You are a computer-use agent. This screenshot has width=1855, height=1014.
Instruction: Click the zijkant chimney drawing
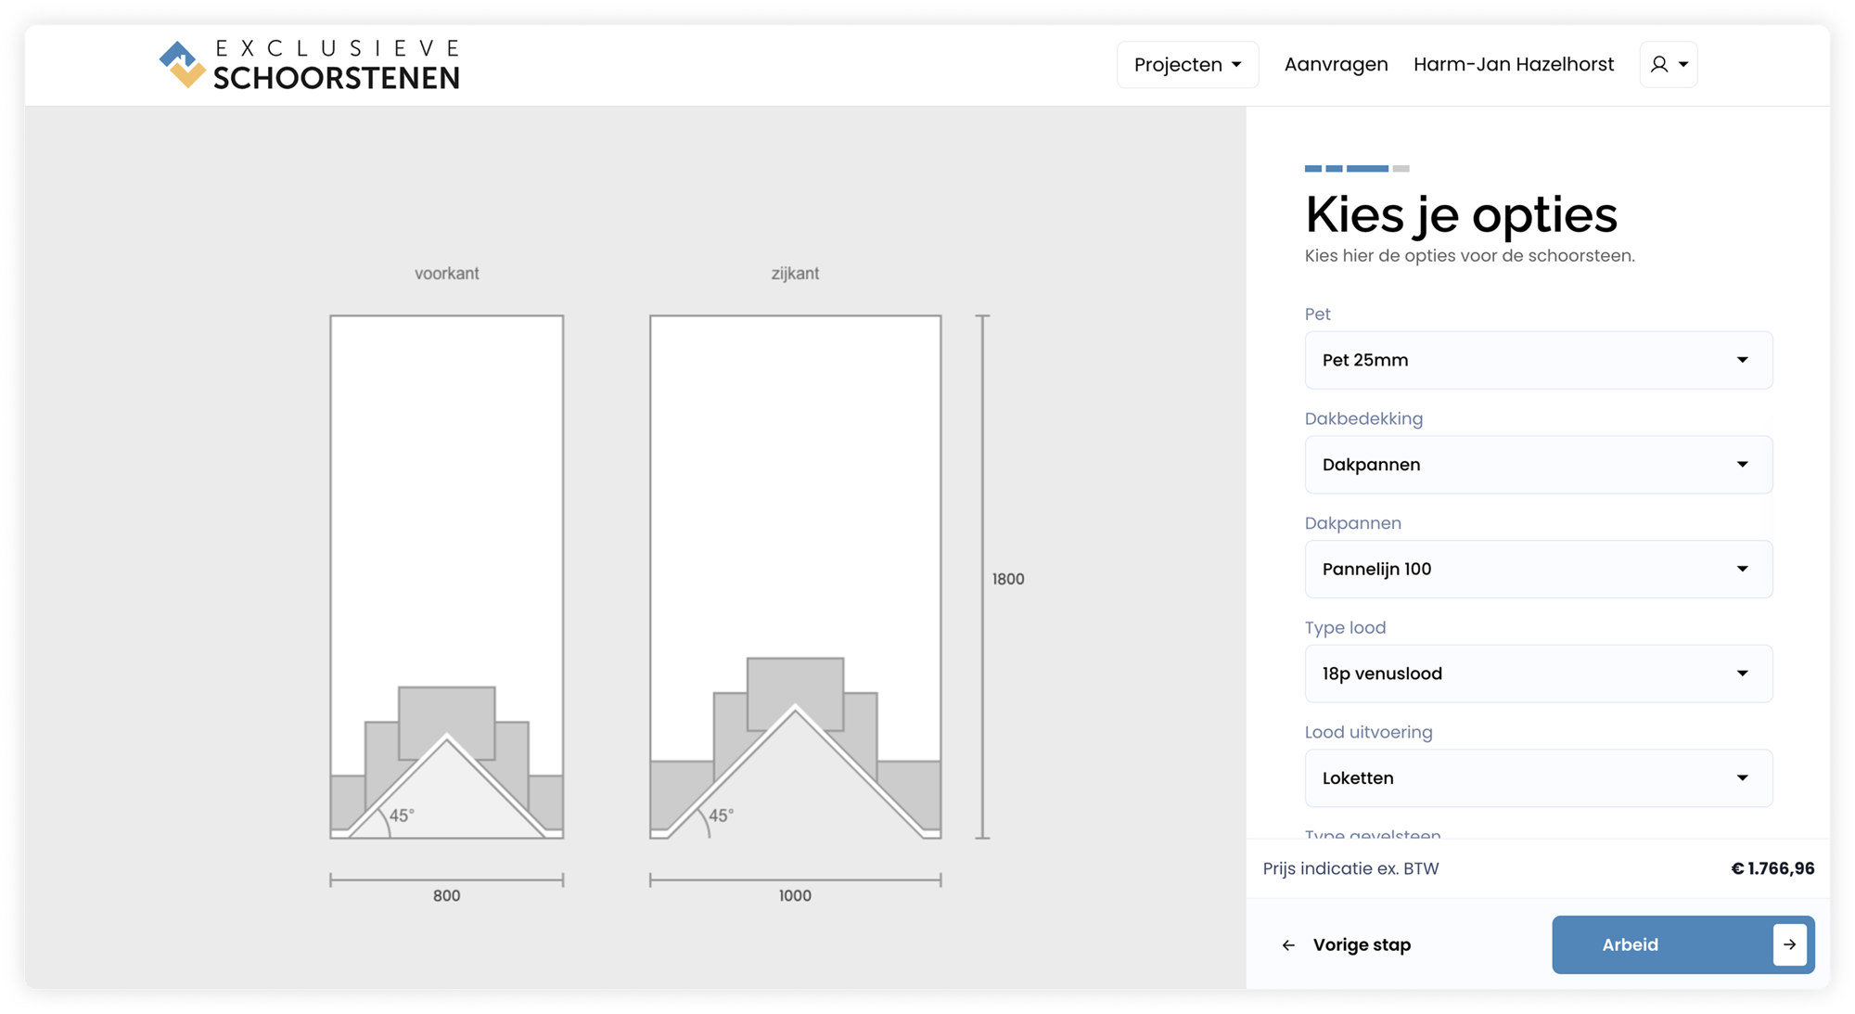click(x=795, y=577)
